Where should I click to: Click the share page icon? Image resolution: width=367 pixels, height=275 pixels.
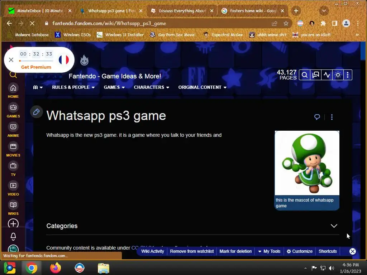274,23
